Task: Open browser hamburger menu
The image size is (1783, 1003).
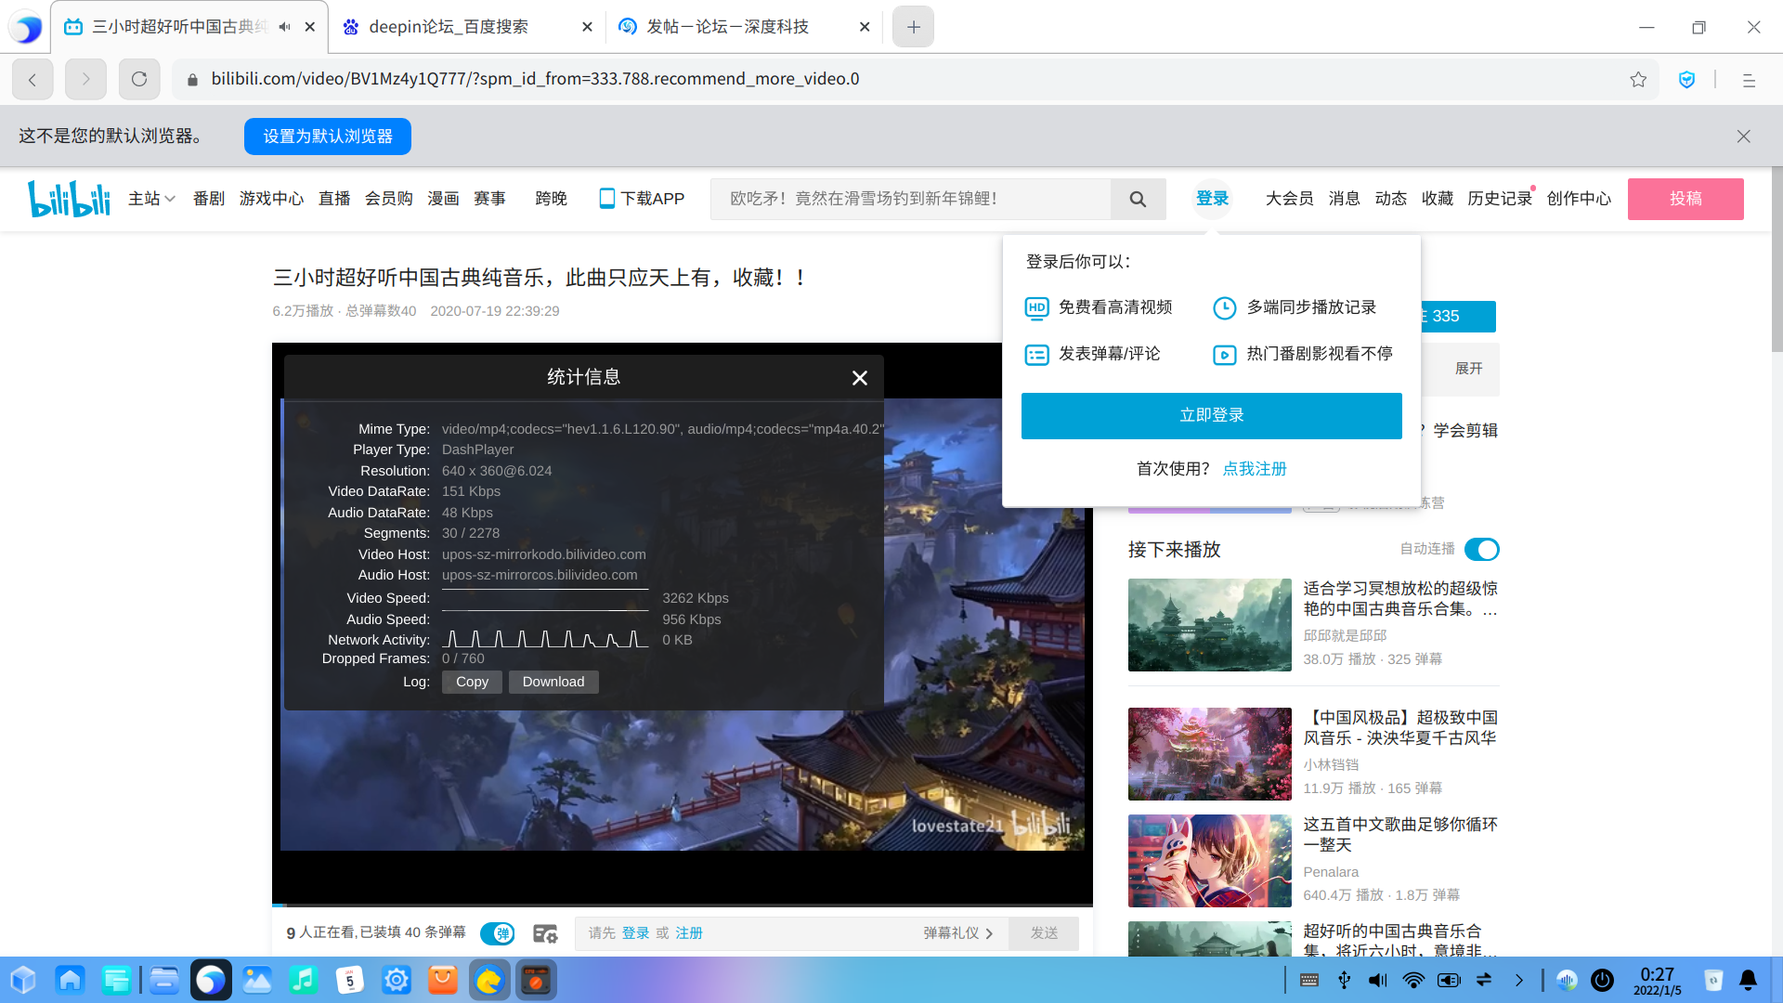Action: [x=1749, y=80]
